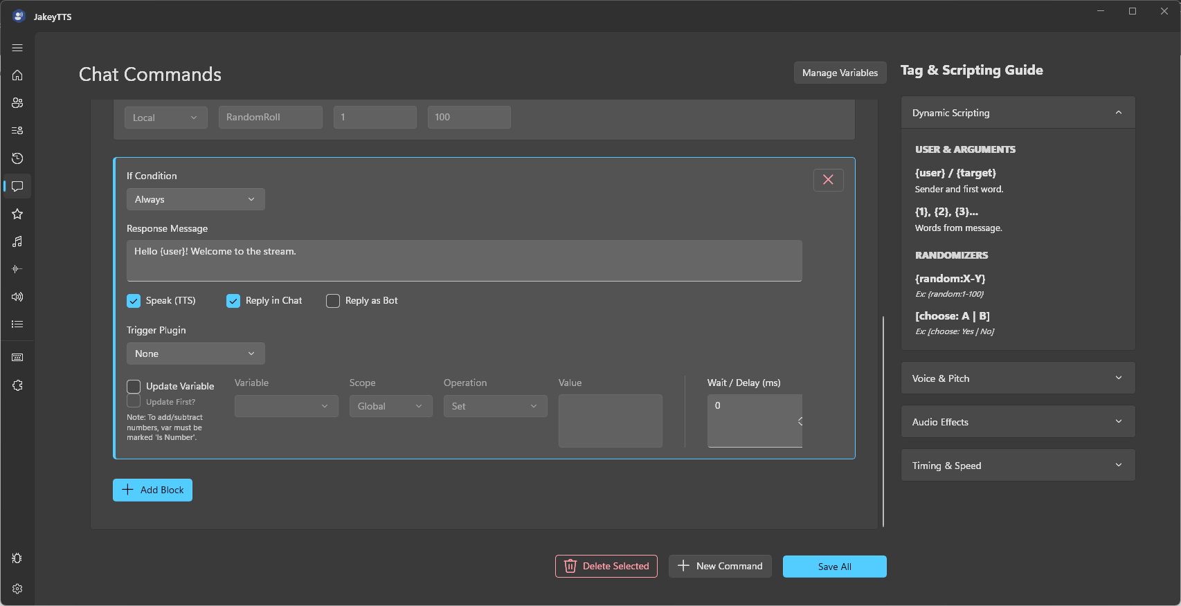The height and width of the screenshot is (606, 1181).
Task: Open the favorites star sidebar icon
Action: 17,214
